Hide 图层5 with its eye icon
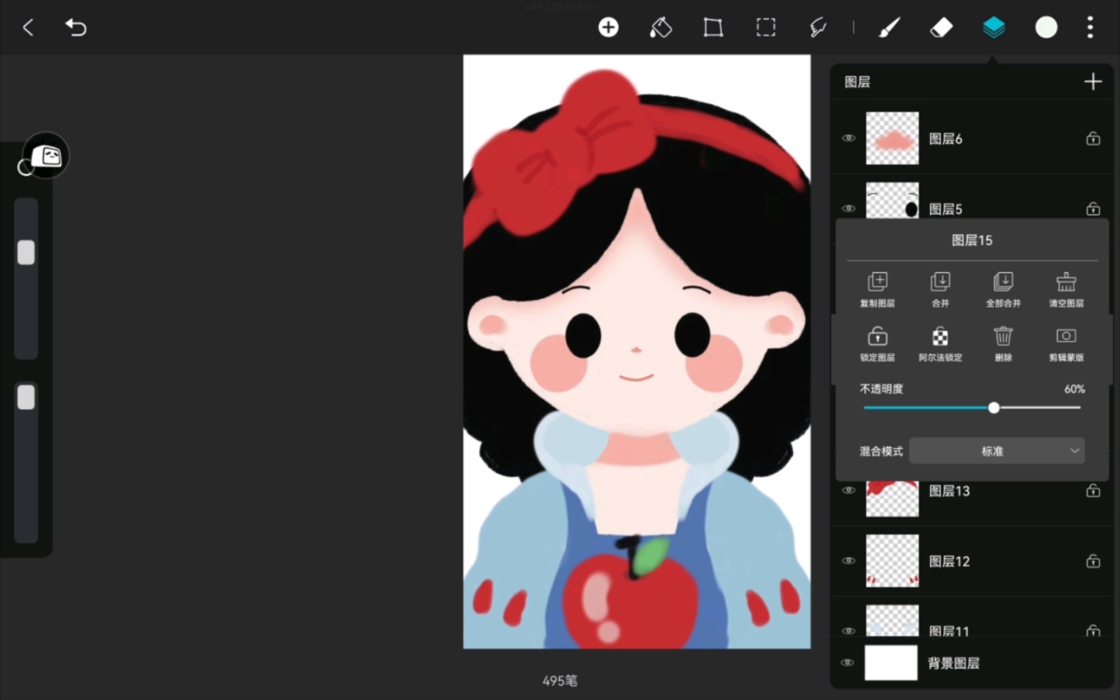Viewport: 1120px width, 700px height. 848,208
